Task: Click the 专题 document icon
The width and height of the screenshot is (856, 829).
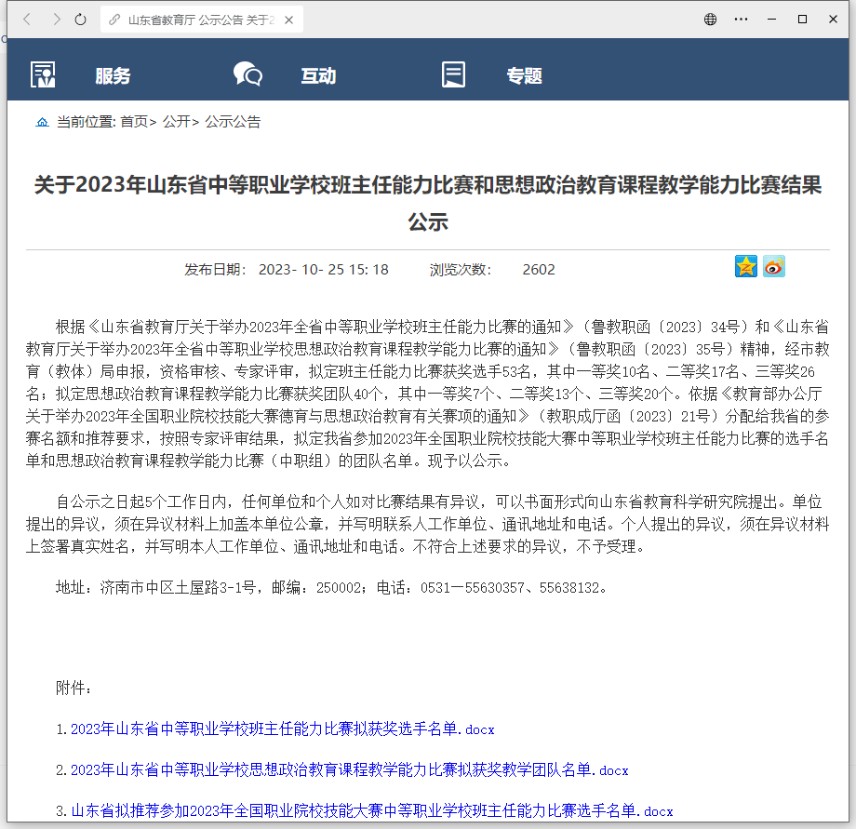Action: (453, 74)
